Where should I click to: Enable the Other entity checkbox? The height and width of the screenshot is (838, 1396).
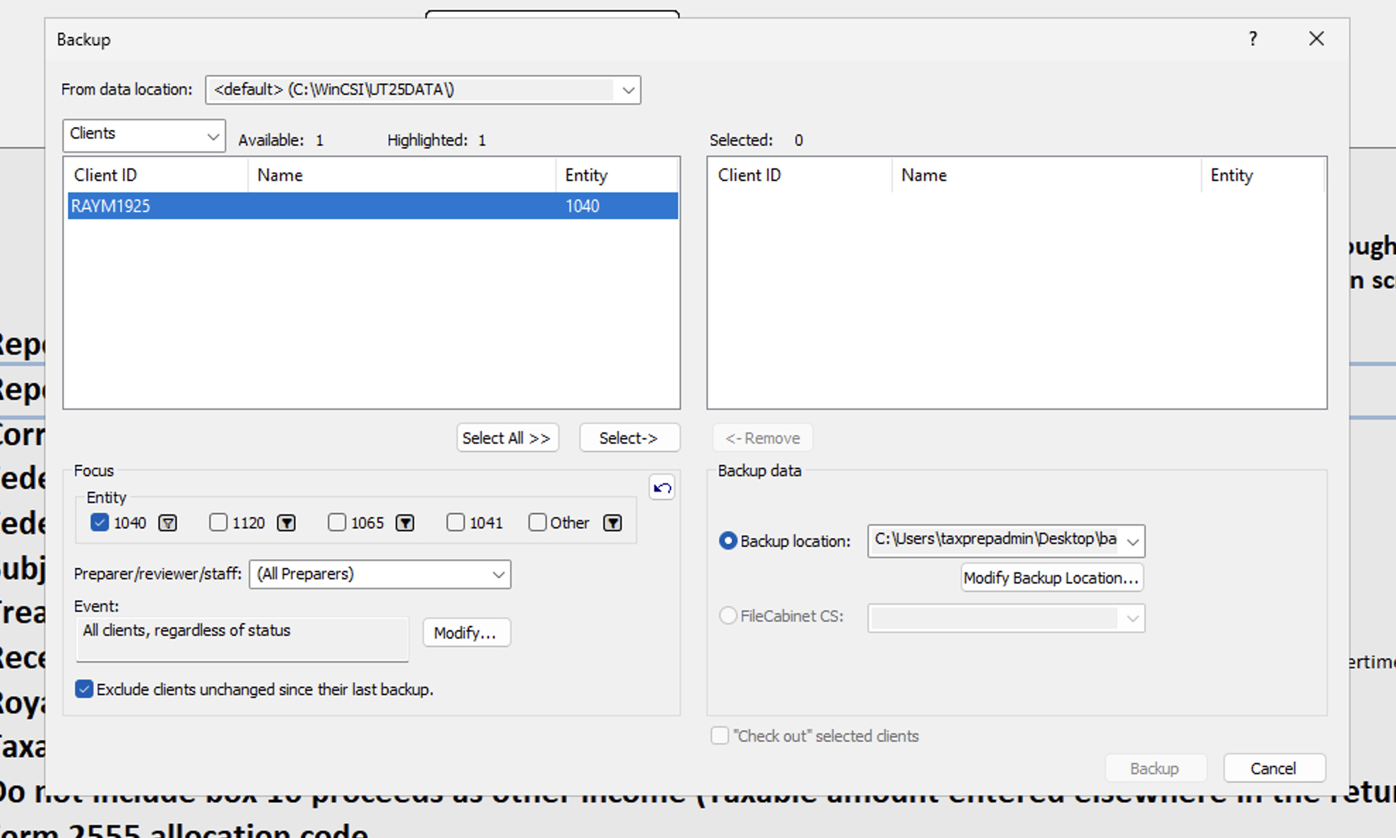[538, 522]
